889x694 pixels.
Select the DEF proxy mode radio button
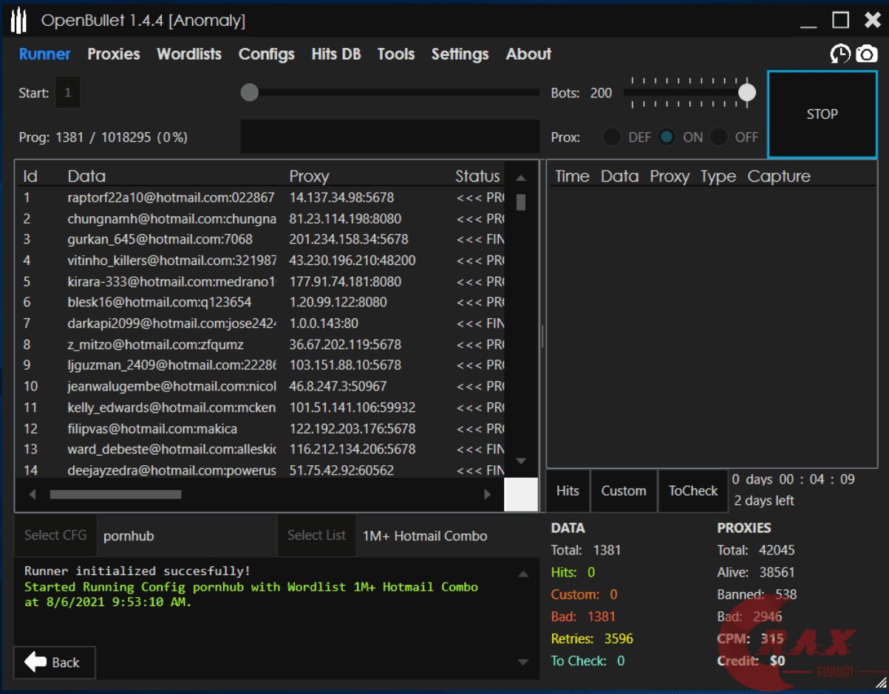[x=612, y=137]
